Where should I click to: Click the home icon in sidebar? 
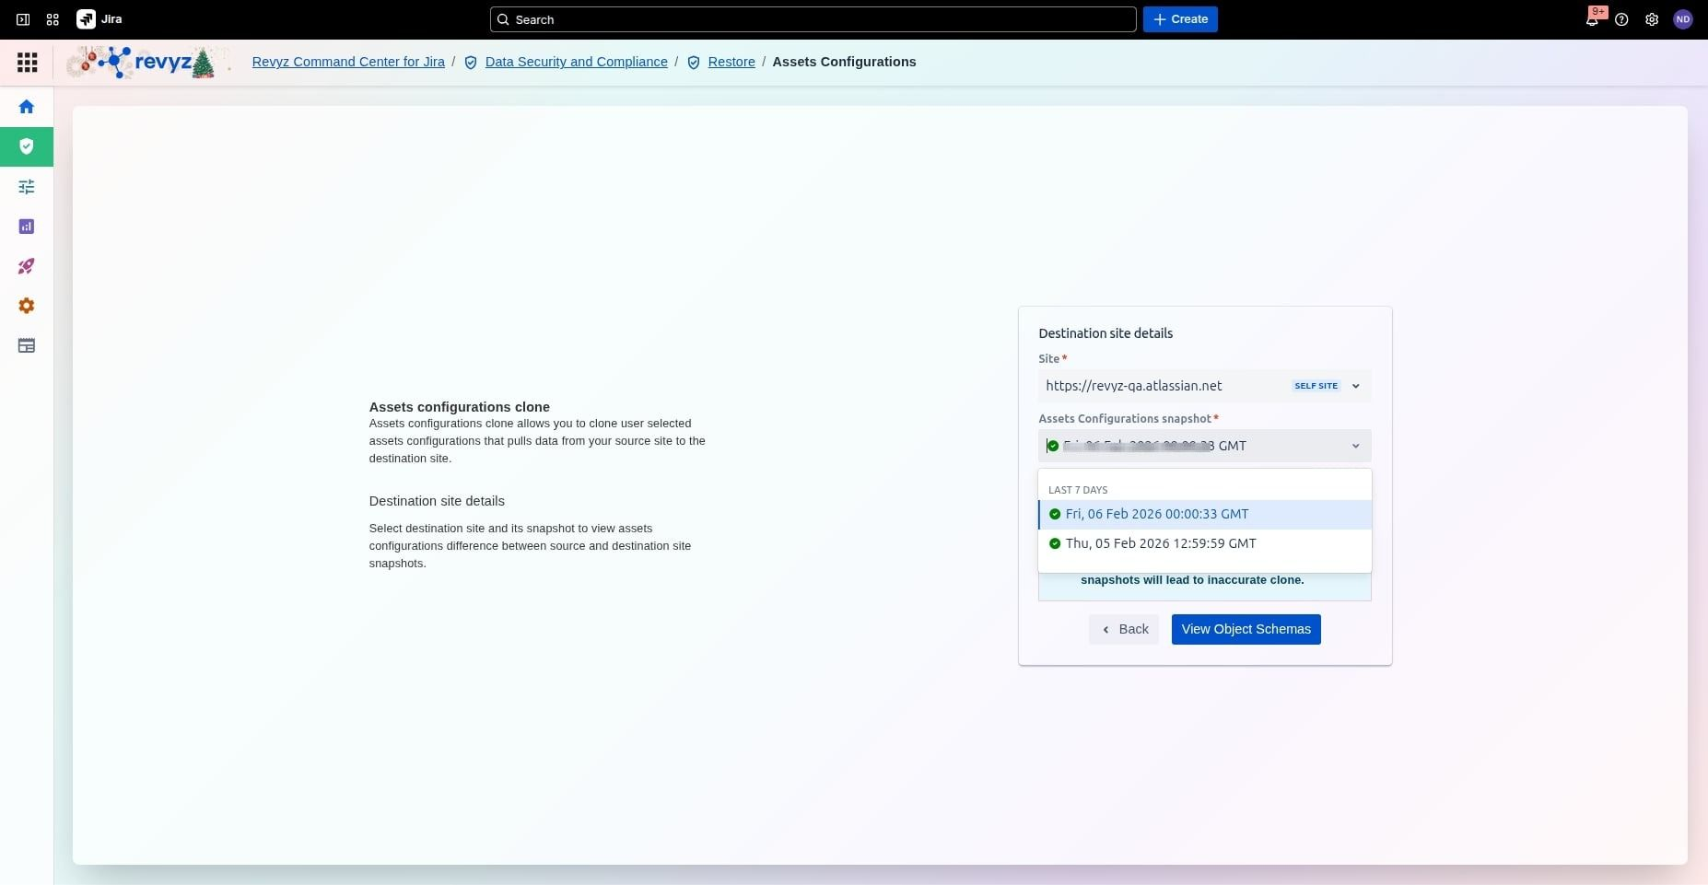click(27, 107)
